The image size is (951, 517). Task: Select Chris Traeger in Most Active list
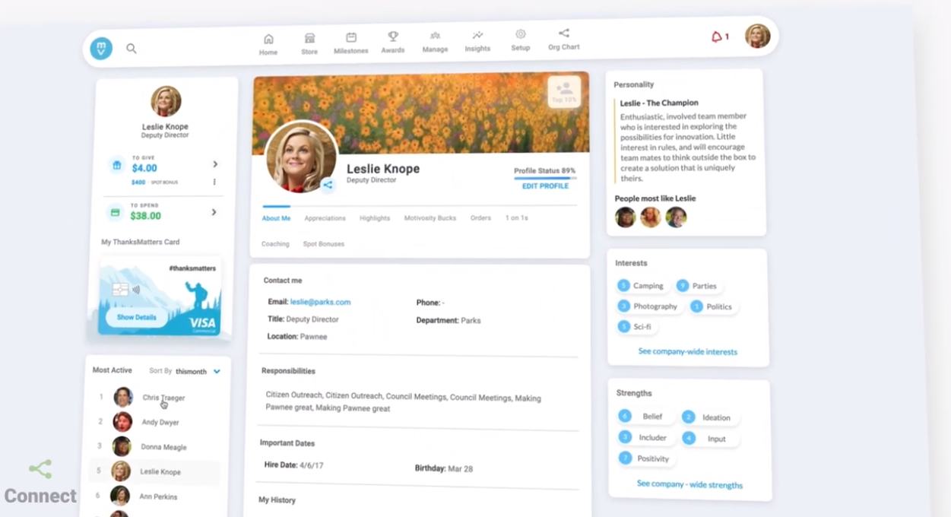pyautogui.click(x=163, y=397)
